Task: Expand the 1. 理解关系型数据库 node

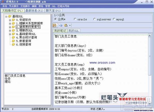Action: tap(10, 24)
